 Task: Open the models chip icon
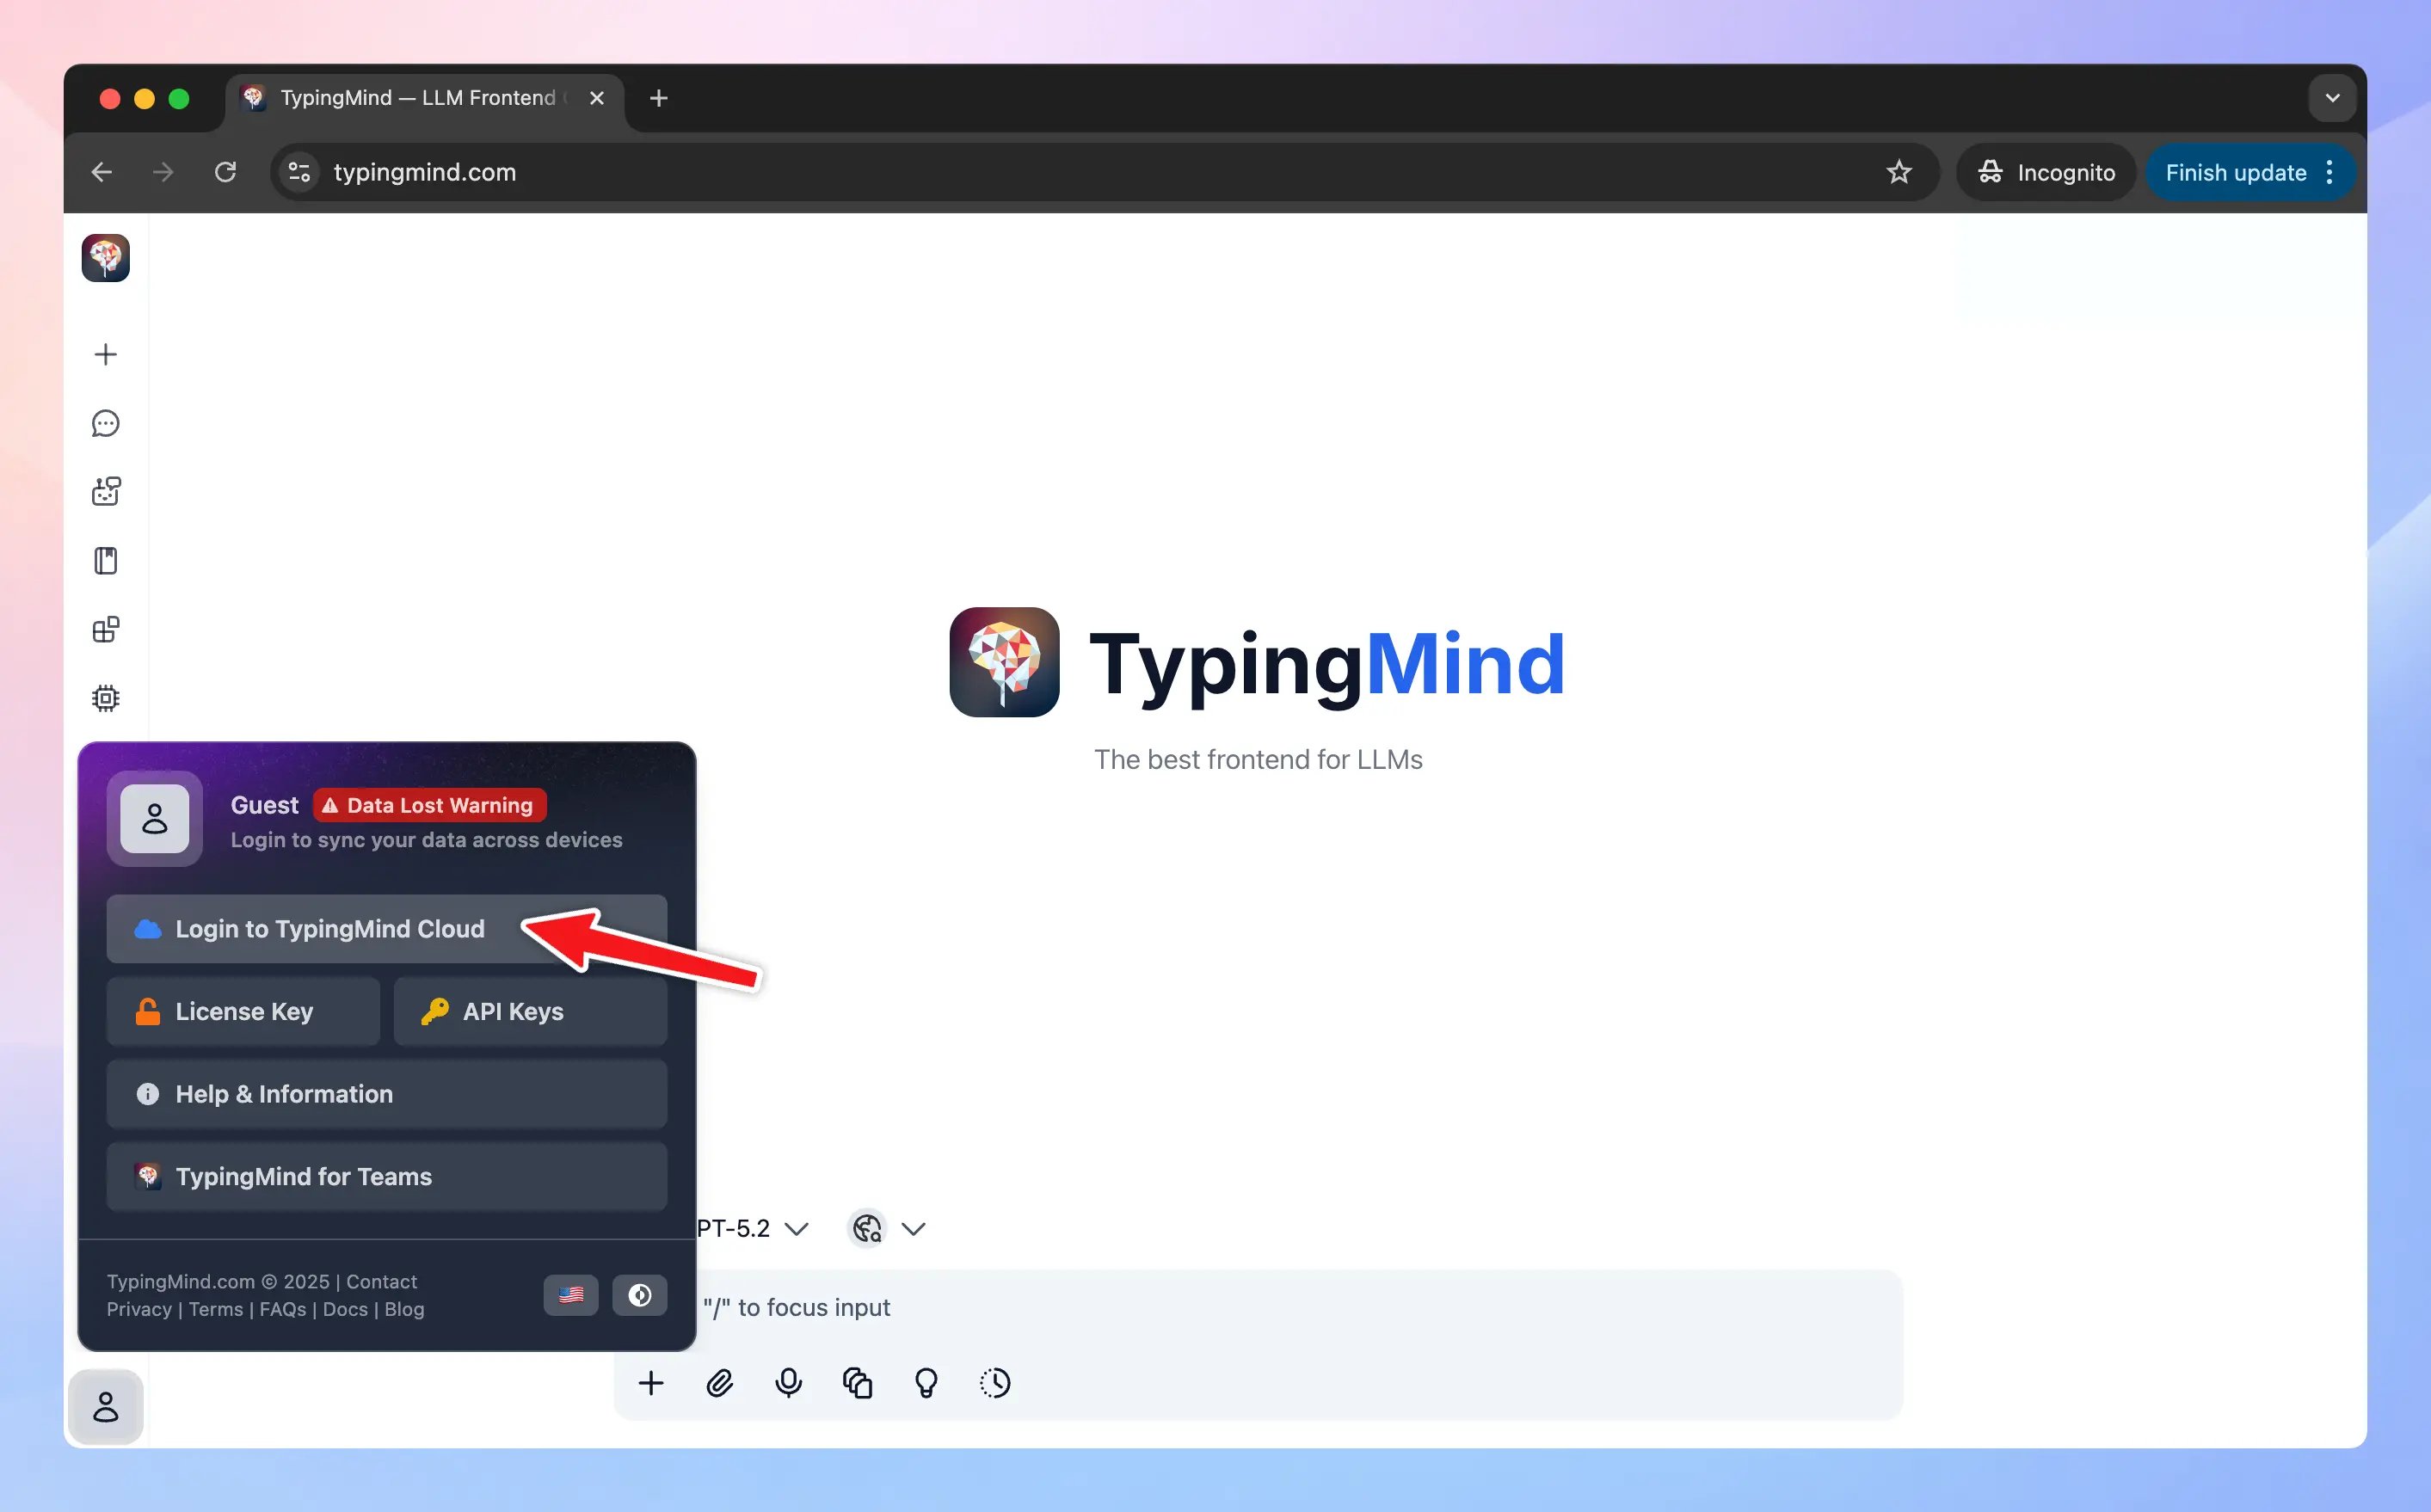(x=105, y=698)
